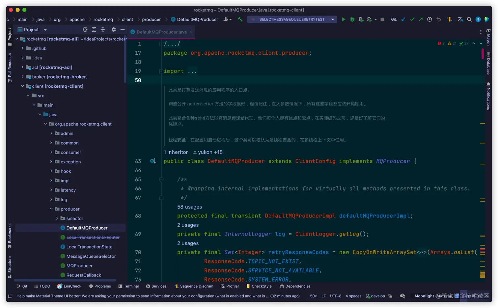This screenshot has height=308, width=498.
Task: Rollback changes with the undo arrow icon
Action: (438, 19)
